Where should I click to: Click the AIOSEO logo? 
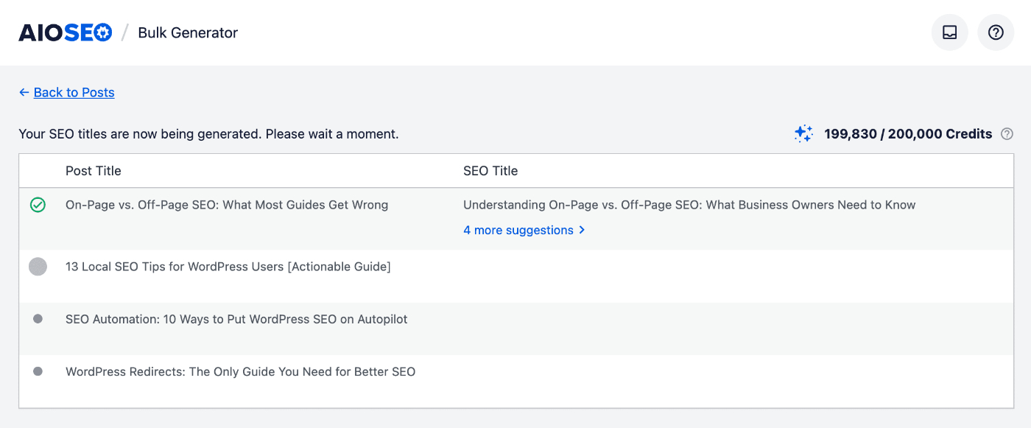pyautogui.click(x=65, y=32)
